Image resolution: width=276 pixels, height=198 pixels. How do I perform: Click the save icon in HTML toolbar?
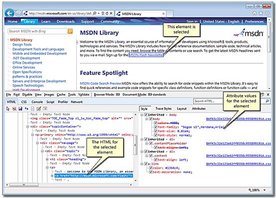(20, 109)
